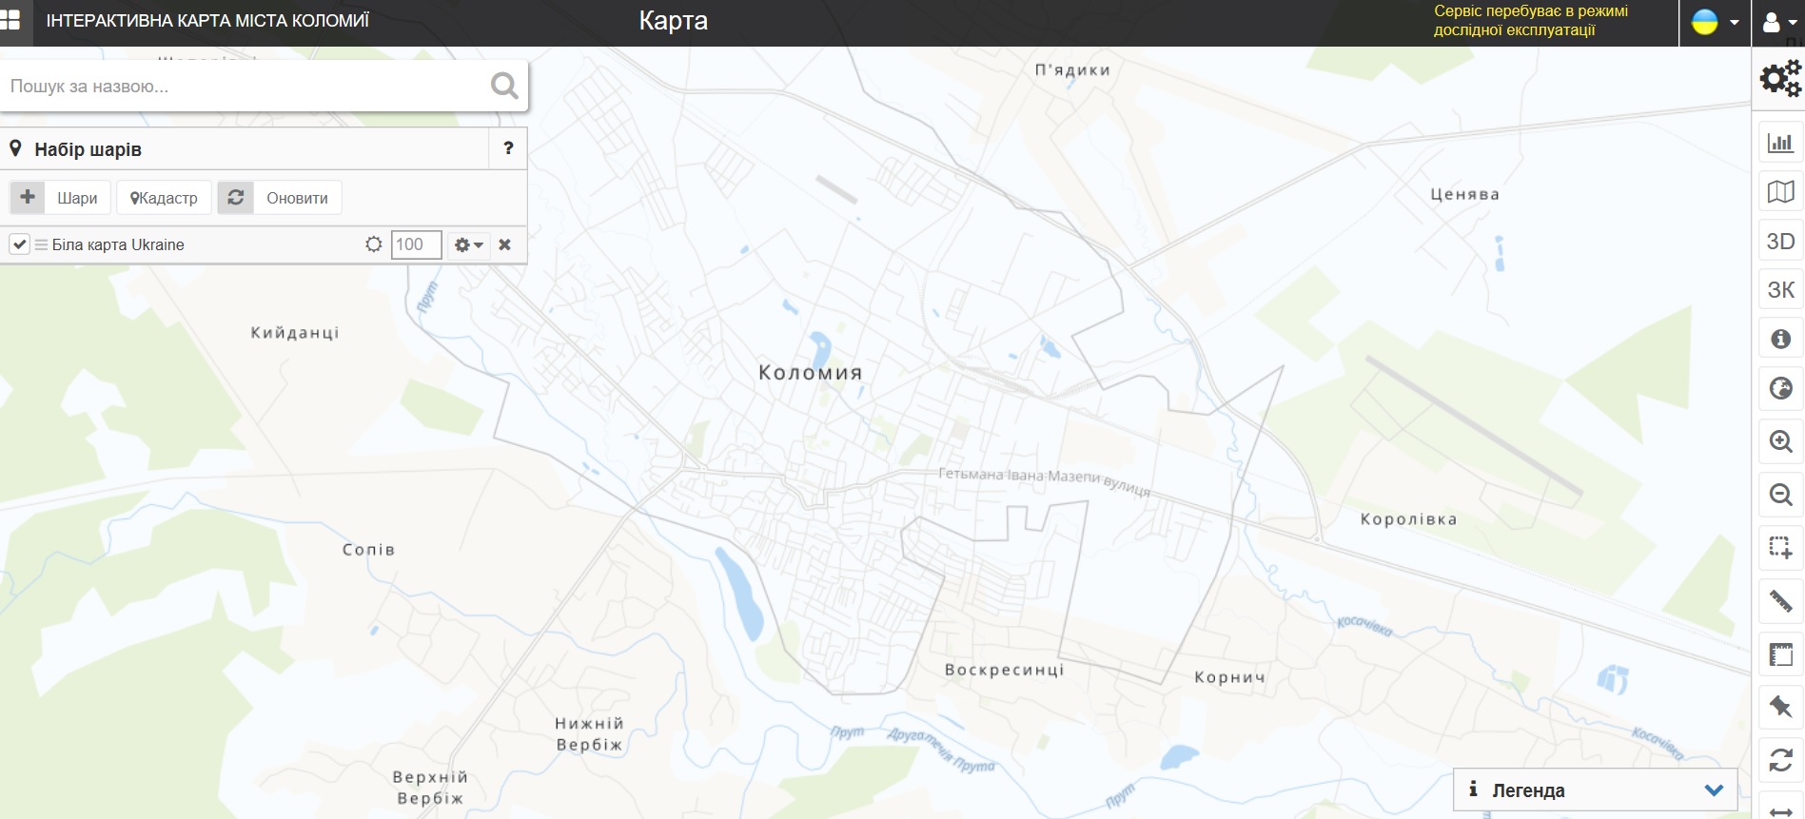Open the object information tool
The image size is (1805, 819).
[1779, 339]
